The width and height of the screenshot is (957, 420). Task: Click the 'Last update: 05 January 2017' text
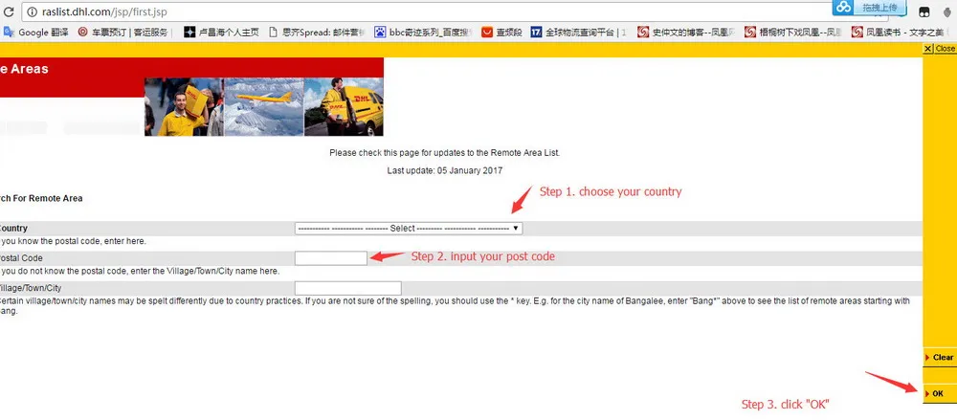(444, 171)
